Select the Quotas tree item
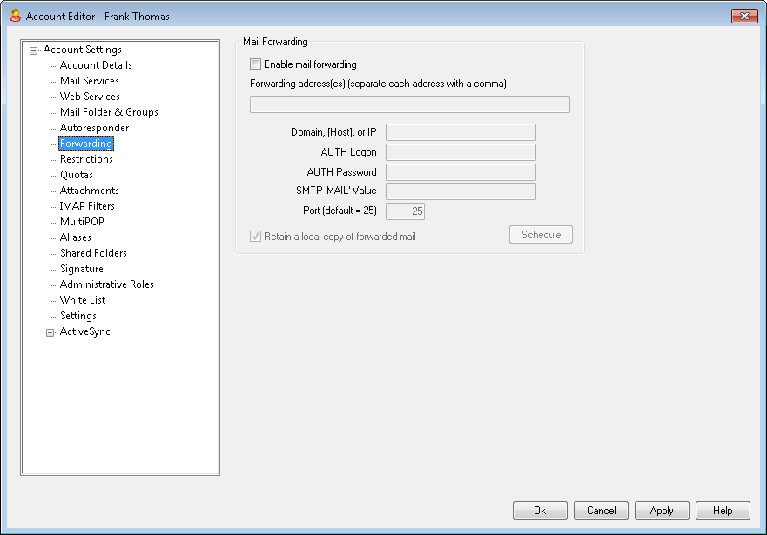The height and width of the screenshot is (535, 767). pyautogui.click(x=77, y=175)
